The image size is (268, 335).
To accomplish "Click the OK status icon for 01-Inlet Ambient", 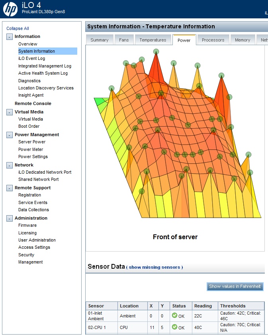I will (174, 315).
